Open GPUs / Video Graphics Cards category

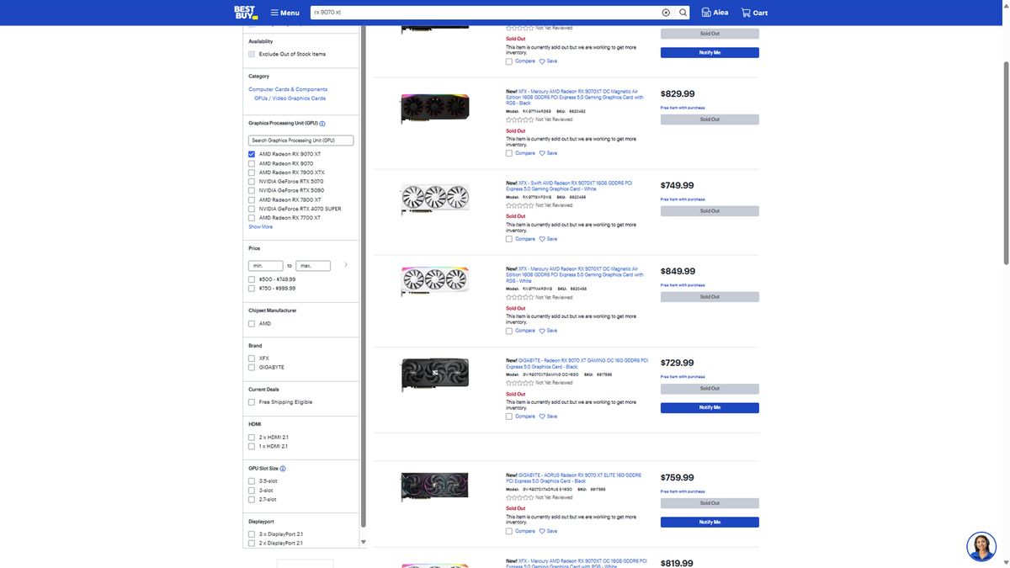(290, 98)
